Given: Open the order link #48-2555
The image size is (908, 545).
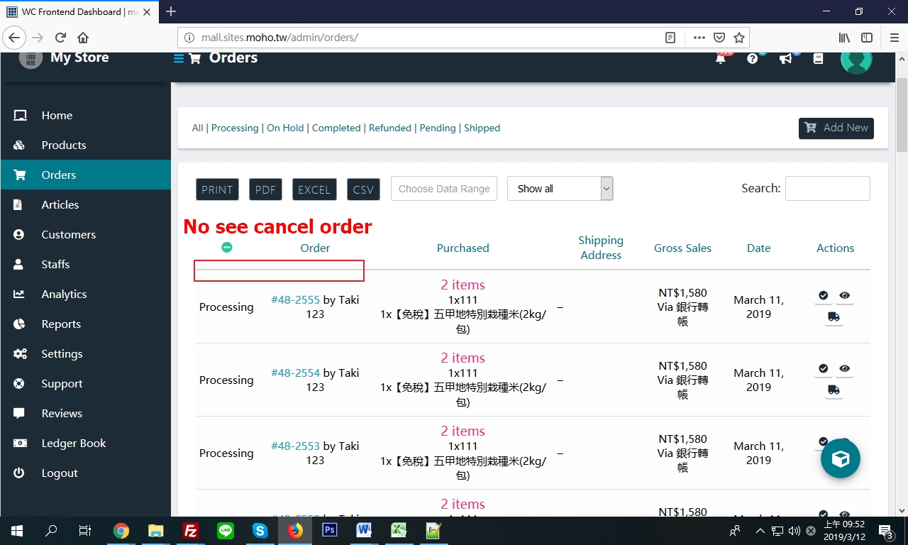Looking at the screenshot, I should pyautogui.click(x=296, y=300).
